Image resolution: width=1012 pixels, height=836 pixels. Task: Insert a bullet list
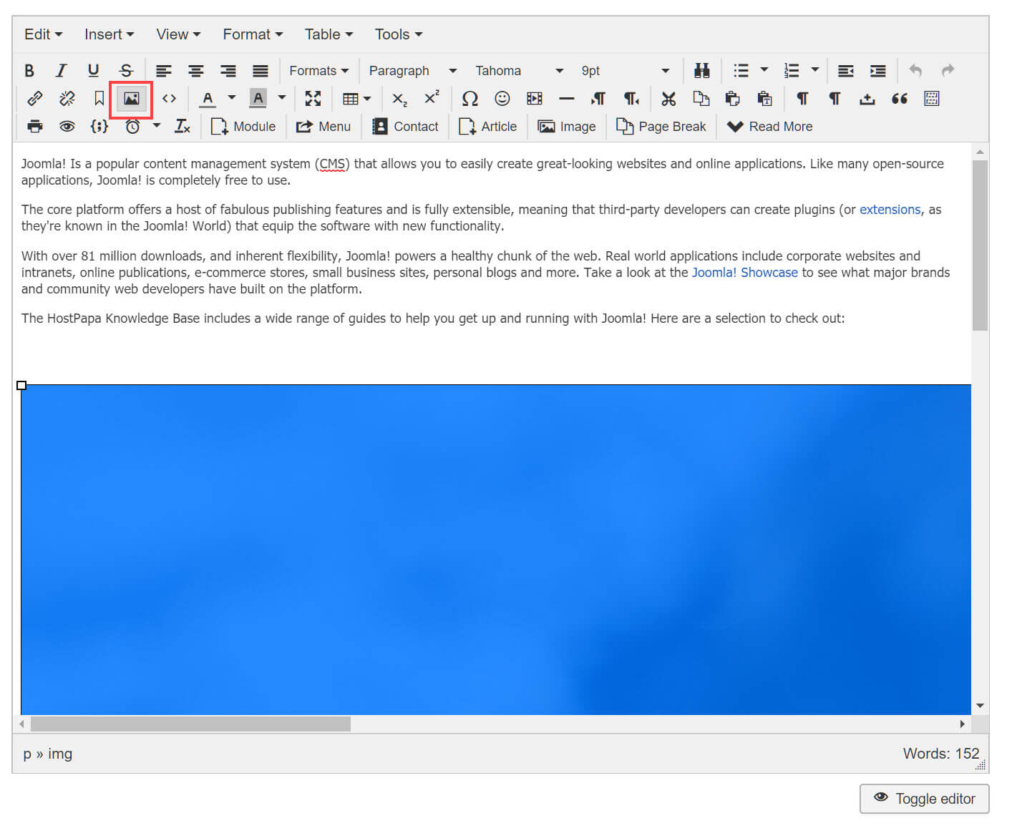coord(741,70)
